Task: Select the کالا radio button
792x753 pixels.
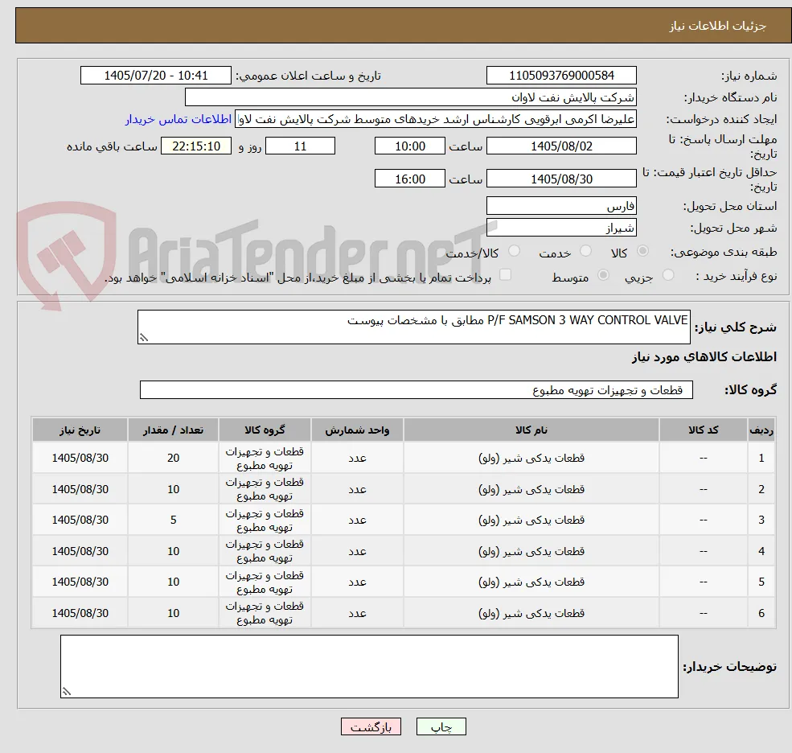Action: [x=643, y=251]
